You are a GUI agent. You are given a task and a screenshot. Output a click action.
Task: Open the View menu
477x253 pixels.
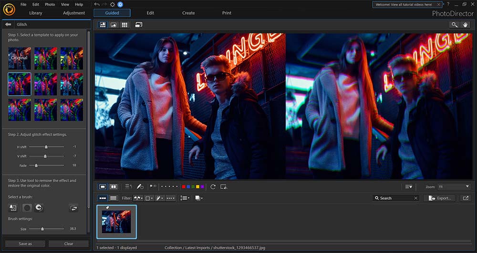tap(65, 5)
